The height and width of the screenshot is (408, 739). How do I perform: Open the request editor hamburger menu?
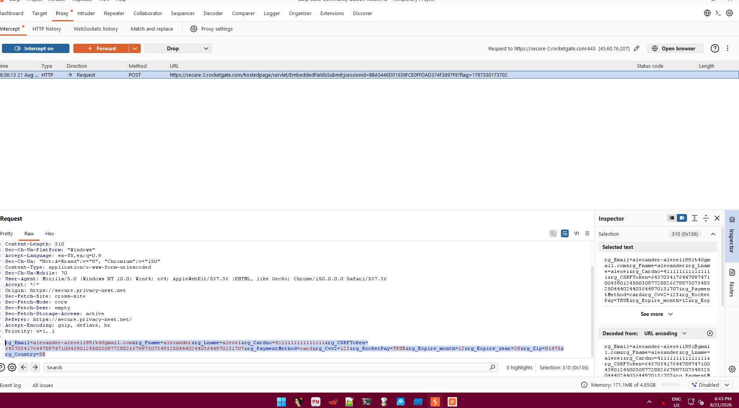587,233
